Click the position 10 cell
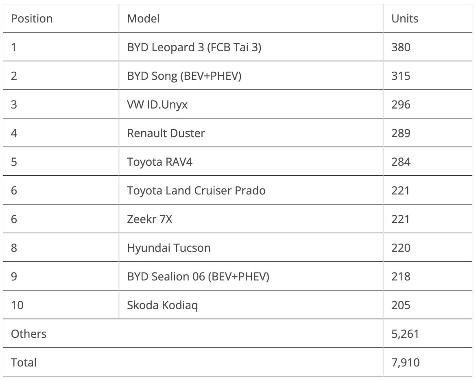 [17, 305]
